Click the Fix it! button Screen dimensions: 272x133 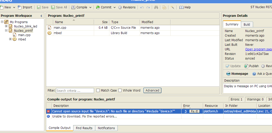click(195, 111)
